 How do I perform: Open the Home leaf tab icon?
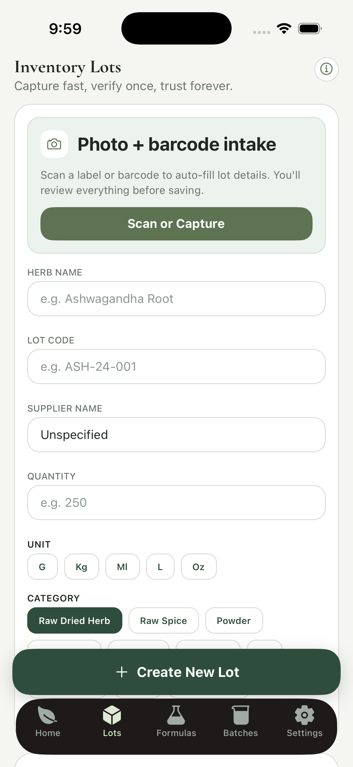click(x=48, y=715)
